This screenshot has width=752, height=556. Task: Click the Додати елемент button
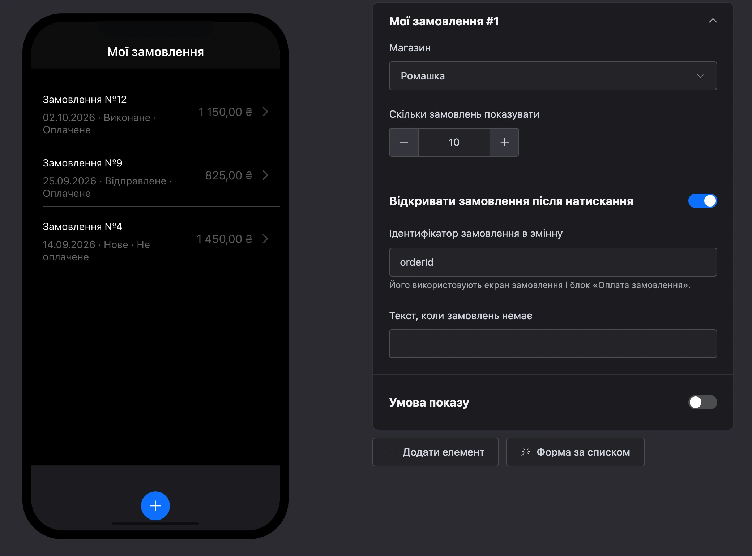click(x=436, y=452)
